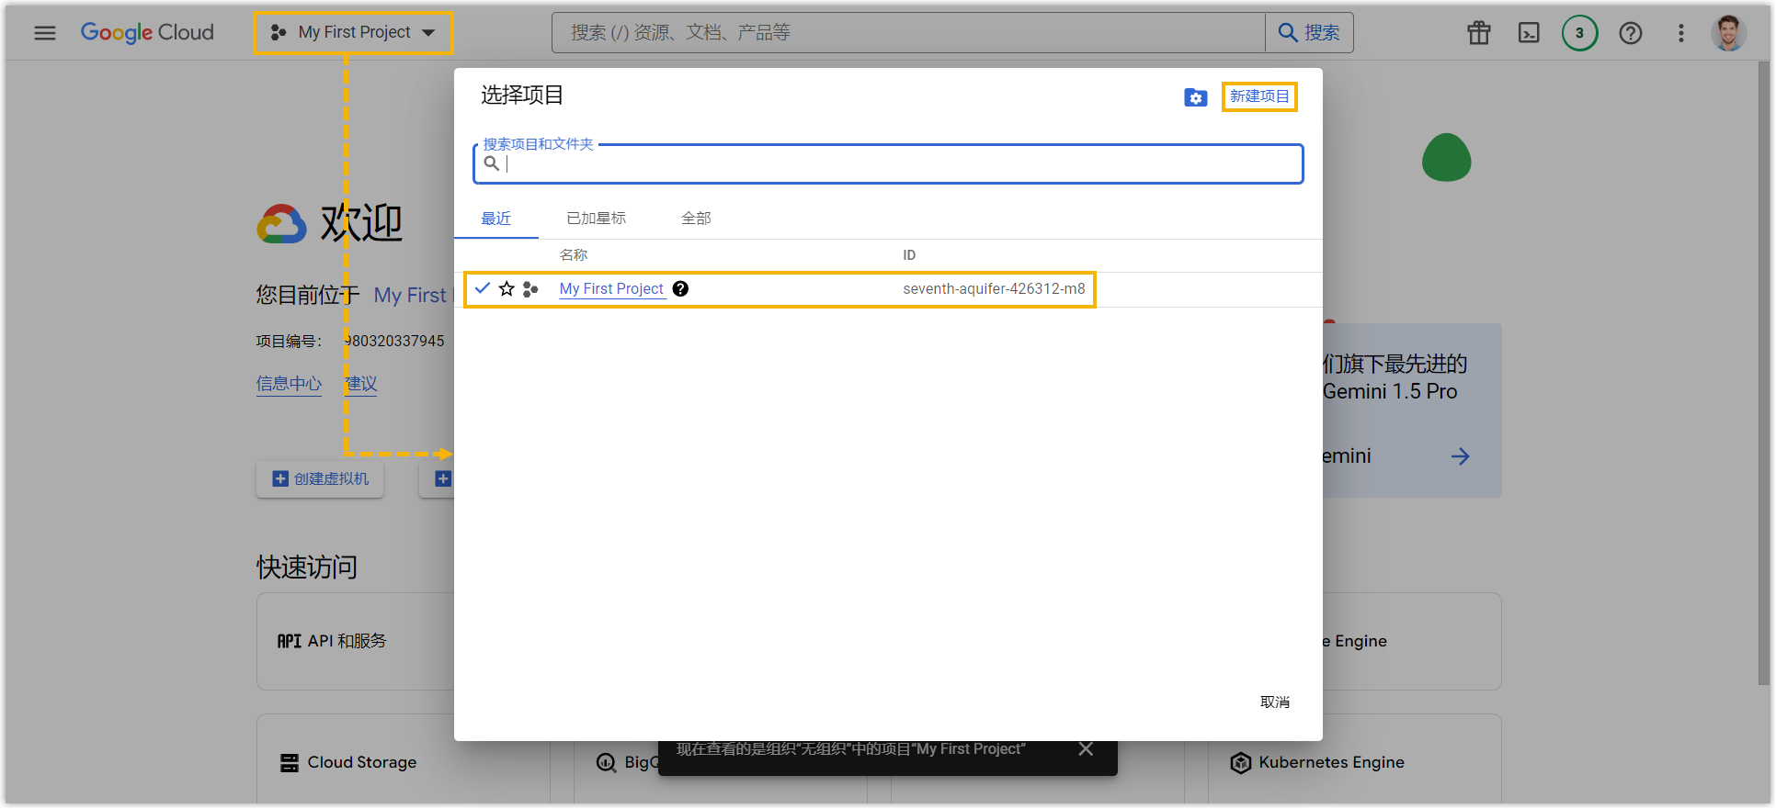The height and width of the screenshot is (809, 1776).
Task: Open the three-dot more options menu
Action: click(x=1681, y=33)
